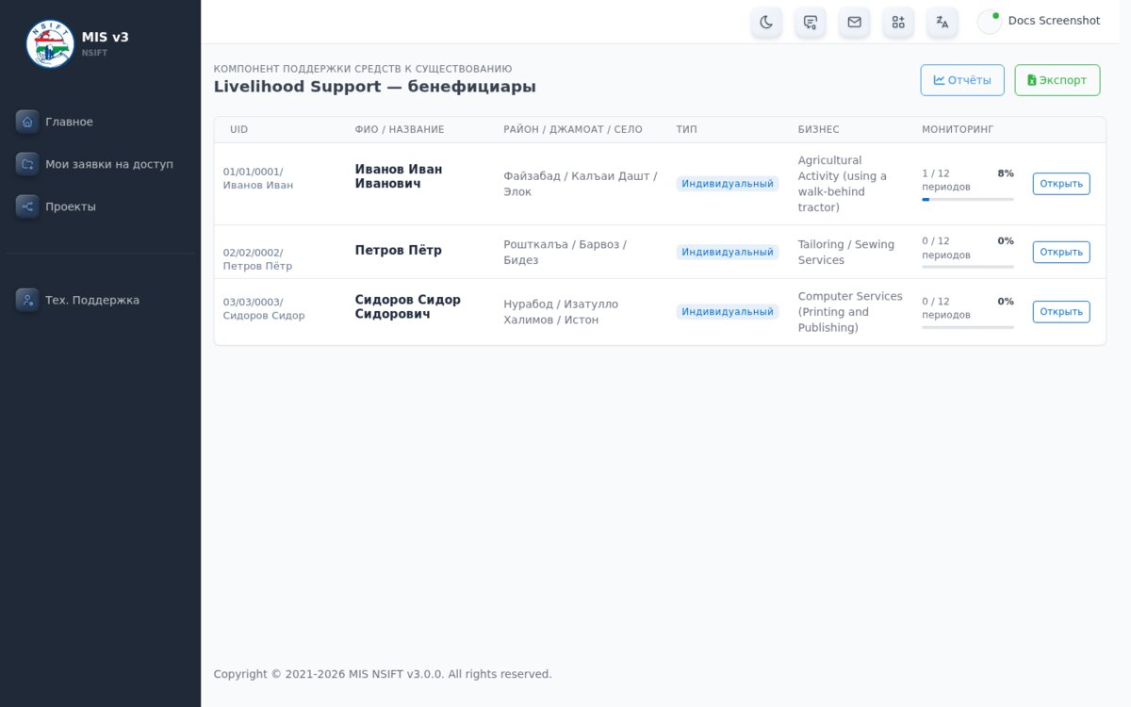1131x707 pixels.
Task: Click the МОНИТОРИНГ column header
Action: pyautogui.click(x=958, y=129)
